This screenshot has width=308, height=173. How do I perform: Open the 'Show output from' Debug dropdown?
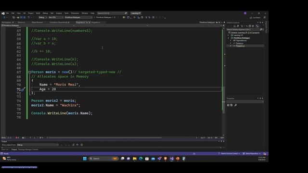(x=38, y=145)
